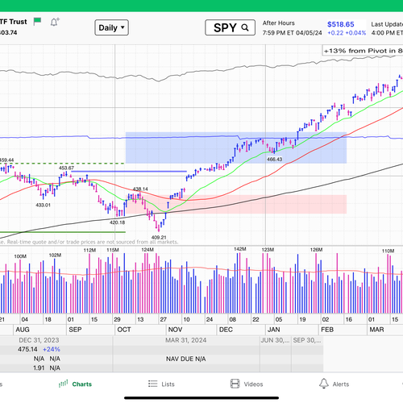Add an alert with the bell-plus icon

pos(55,22)
